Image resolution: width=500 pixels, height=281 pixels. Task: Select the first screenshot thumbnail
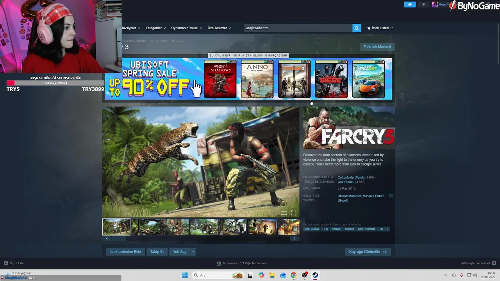pyautogui.click(x=116, y=227)
